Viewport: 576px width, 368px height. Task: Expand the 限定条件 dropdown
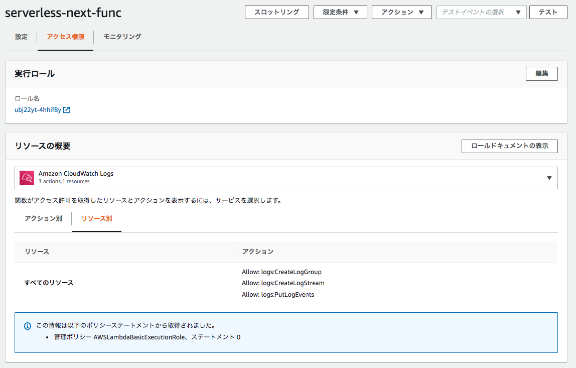[340, 12]
